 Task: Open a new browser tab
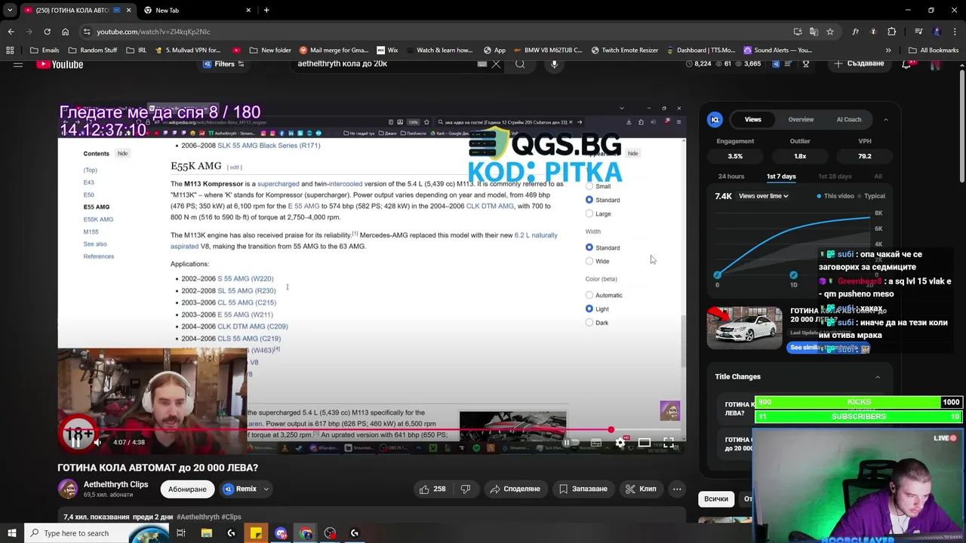266,11
